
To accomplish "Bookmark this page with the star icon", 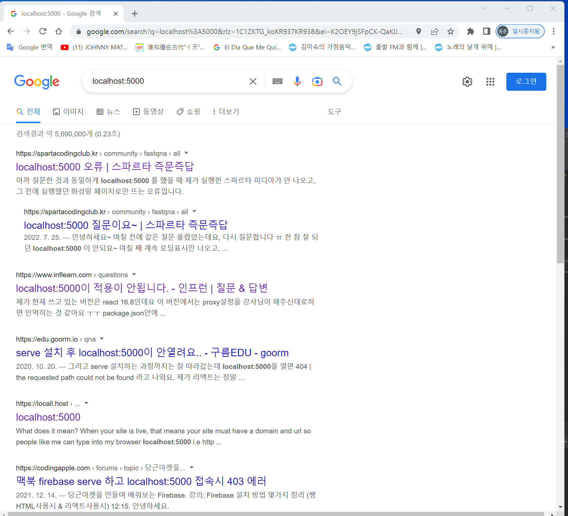I will pos(451,31).
